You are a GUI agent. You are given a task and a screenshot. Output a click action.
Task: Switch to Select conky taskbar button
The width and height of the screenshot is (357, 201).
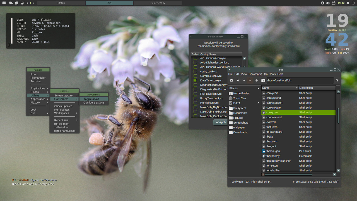(158, 3)
